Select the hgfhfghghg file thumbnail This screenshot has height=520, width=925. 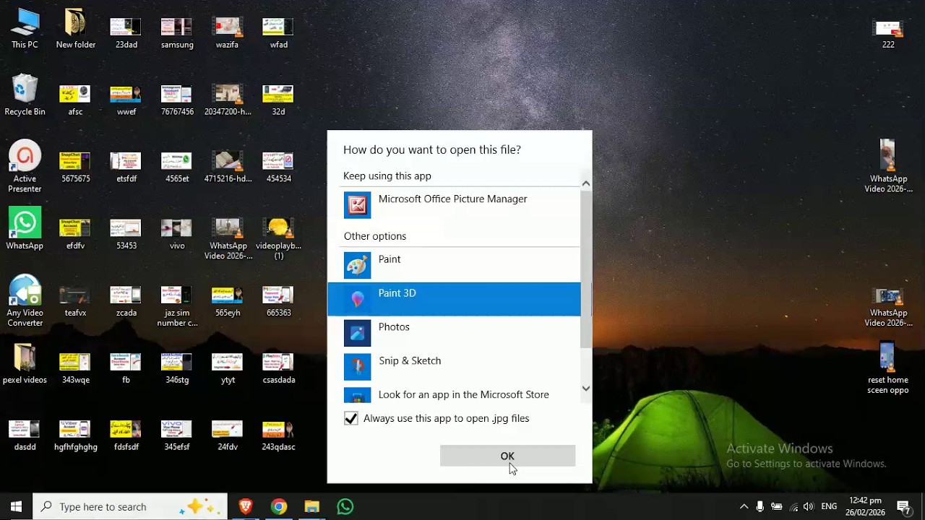75,435
